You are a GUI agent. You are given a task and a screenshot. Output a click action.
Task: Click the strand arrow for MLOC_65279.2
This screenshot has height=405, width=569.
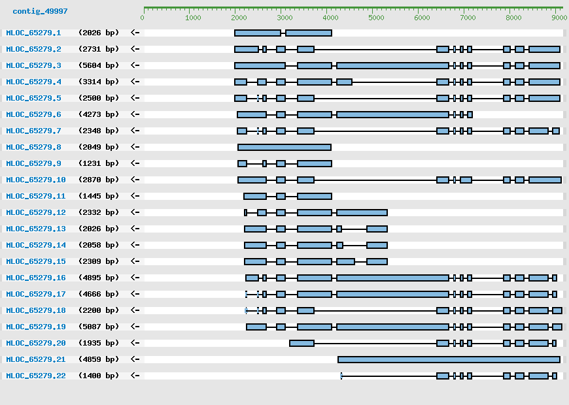click(135, 49)
